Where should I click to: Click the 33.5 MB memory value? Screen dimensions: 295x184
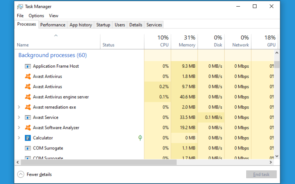(188, 117)
